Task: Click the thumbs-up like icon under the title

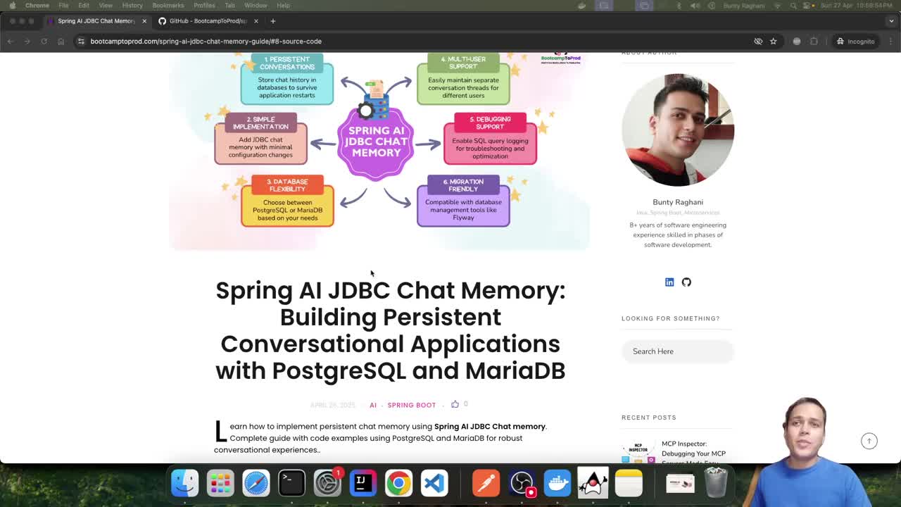Action: pyautogui.click(x=455, y=404)
